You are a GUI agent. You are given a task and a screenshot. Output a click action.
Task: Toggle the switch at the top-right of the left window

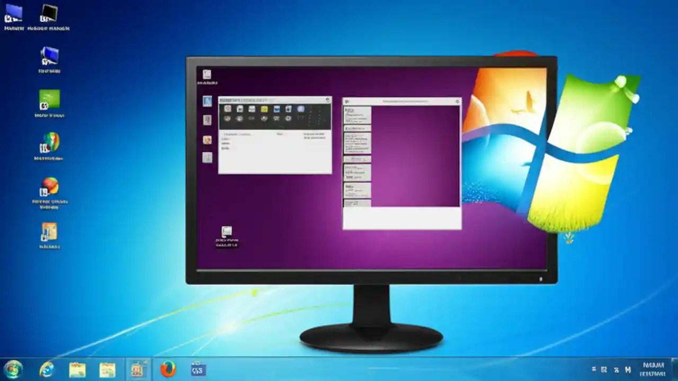[x=327, y=99]
